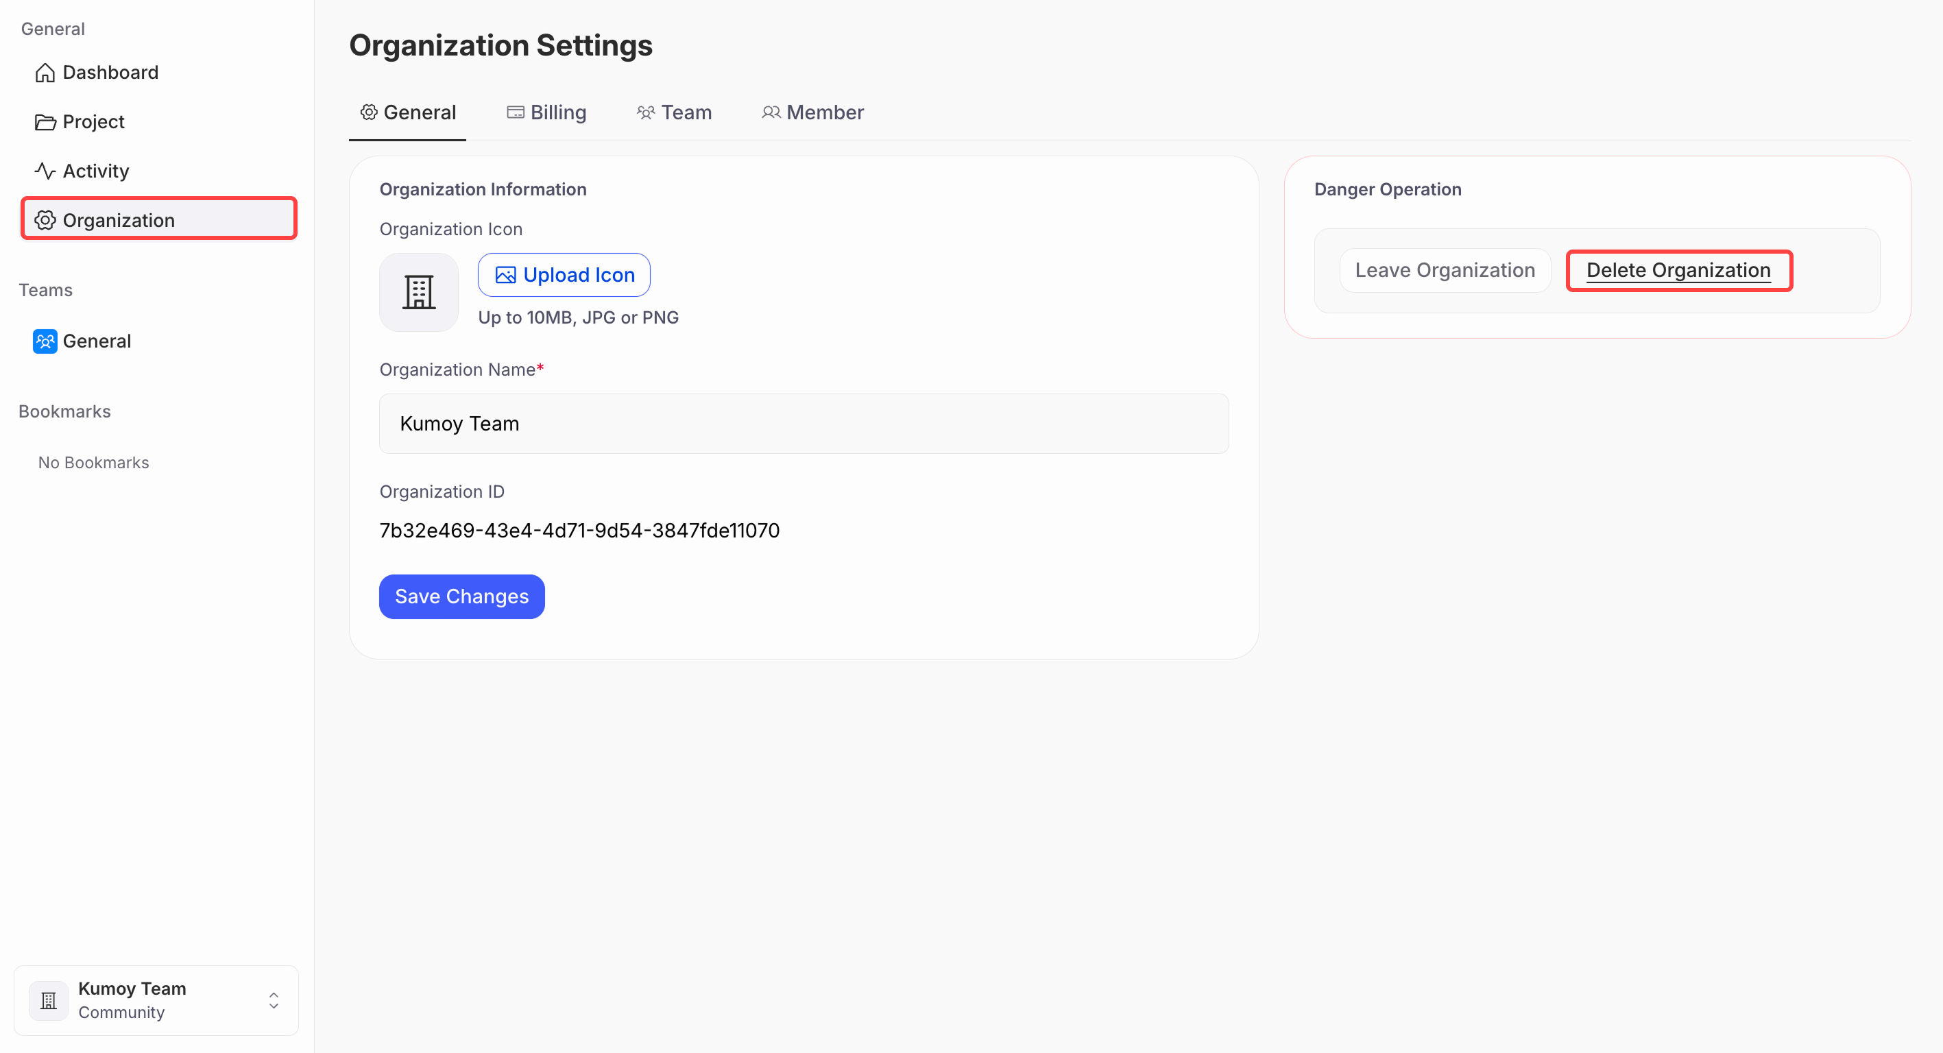Screen dimensions: 1943x1053
Task: Click the Billing card icon
Action: (515, 112)
